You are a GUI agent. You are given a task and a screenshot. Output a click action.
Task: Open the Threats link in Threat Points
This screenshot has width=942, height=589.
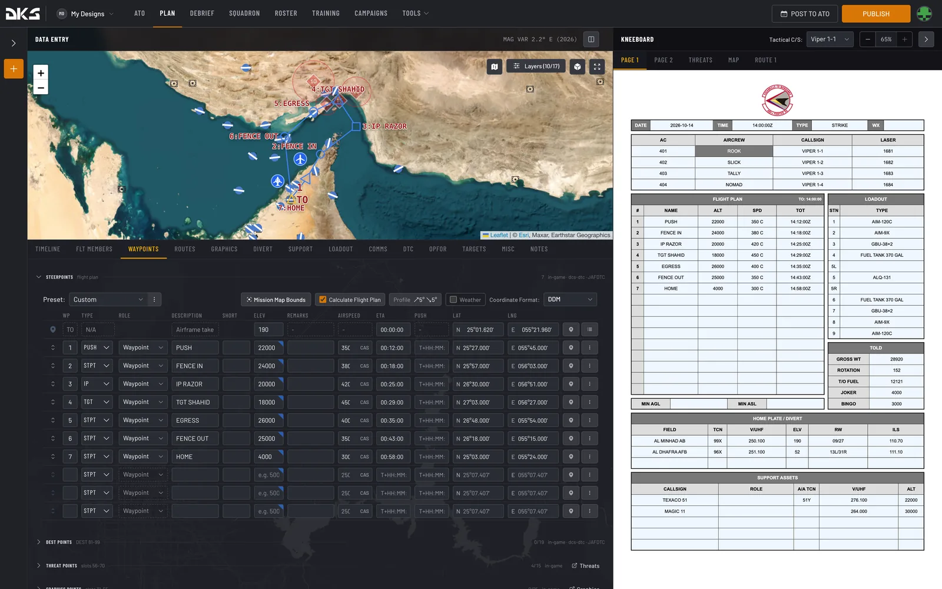[586, 566]
